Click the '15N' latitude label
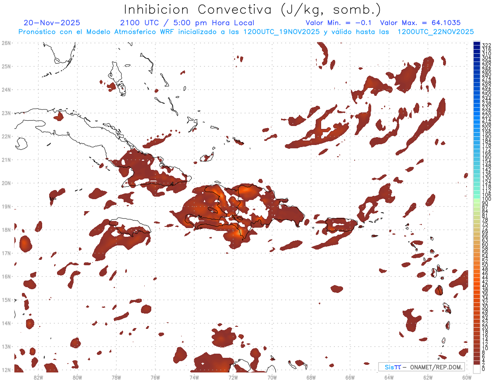This screenshot has height=383, width=496. click(6, 300)
